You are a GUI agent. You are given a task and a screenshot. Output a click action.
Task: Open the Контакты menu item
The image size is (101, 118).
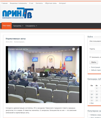tap(39, 3)
